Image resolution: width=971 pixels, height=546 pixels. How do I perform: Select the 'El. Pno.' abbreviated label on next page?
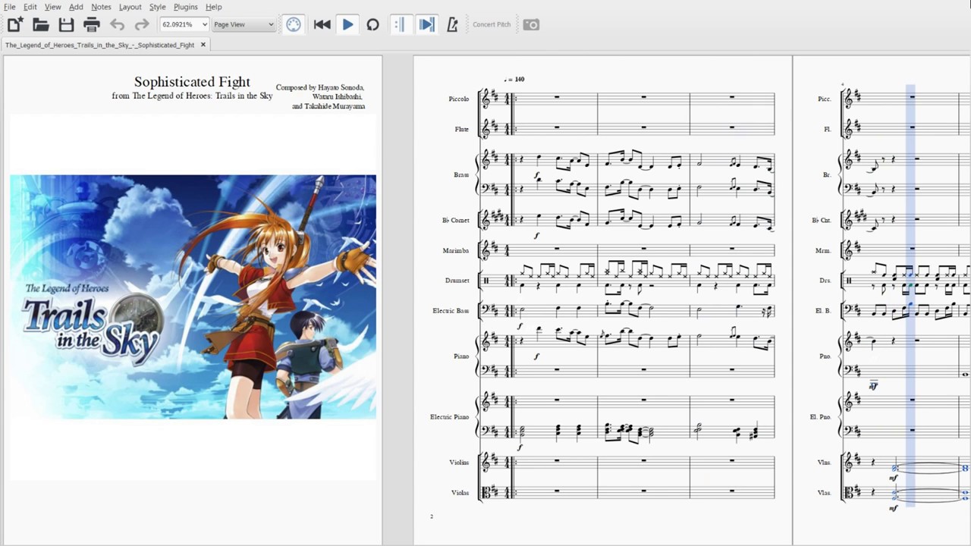tap(821, 417)
